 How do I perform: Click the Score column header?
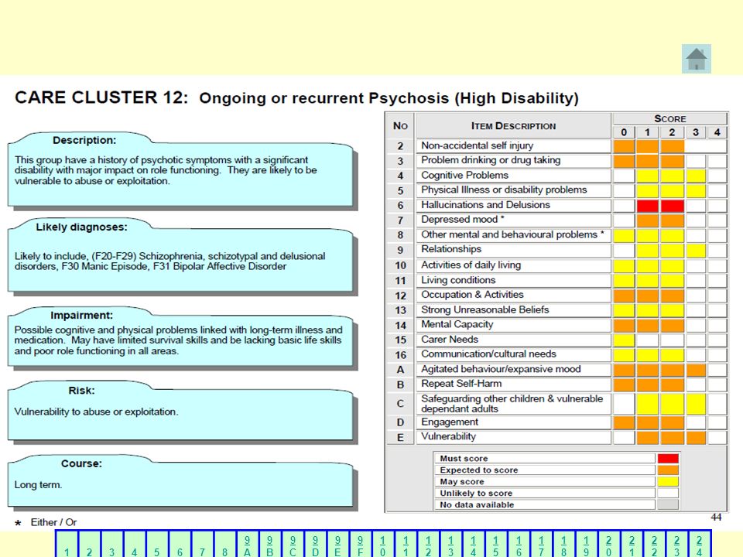pos(669,118)
